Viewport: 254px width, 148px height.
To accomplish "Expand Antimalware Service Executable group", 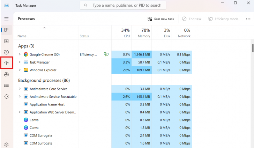I will (x=20, y=96).
